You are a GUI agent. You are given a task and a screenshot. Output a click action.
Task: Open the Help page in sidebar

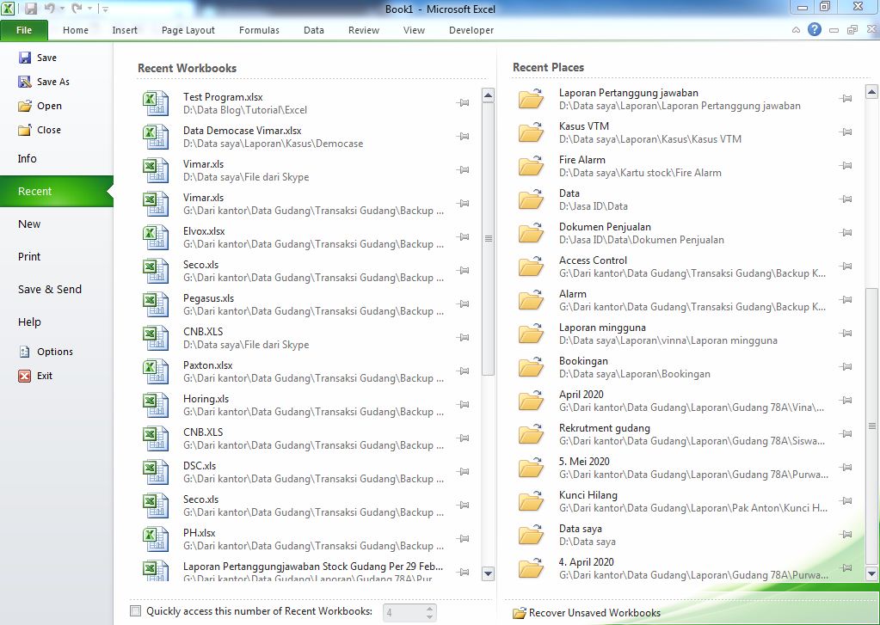29,322
